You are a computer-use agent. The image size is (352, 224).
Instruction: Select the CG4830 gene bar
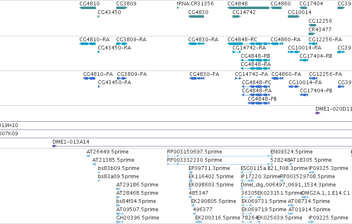pos(196,17)
